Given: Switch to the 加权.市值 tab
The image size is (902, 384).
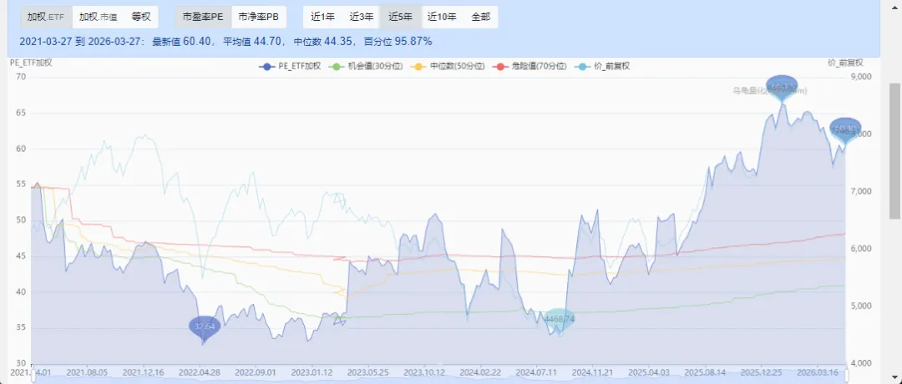Looking at the screenshot, I should pyautogui.click(x=98, y=18).
